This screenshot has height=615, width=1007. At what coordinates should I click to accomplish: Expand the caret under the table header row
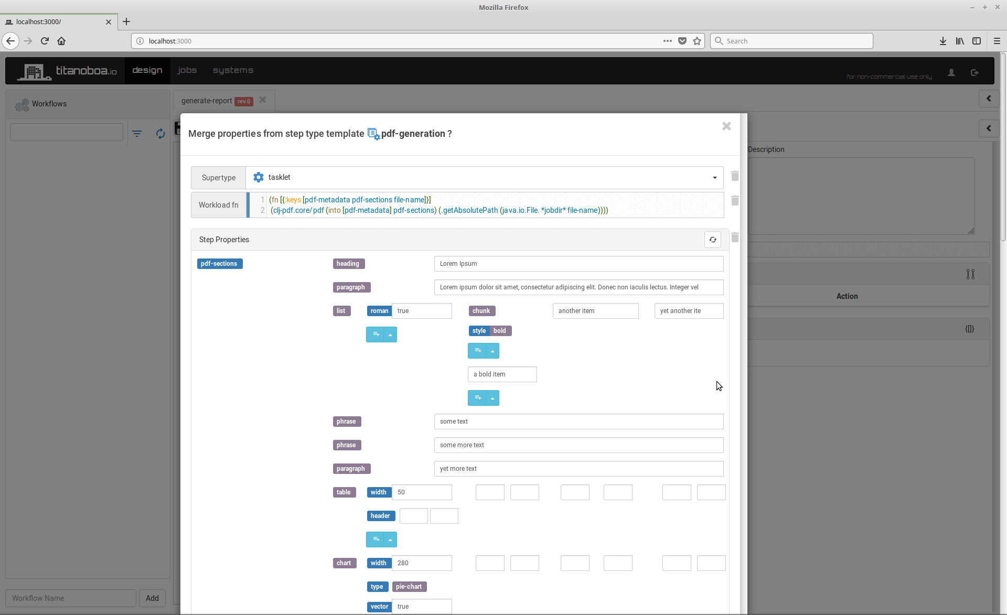pyautogui.click(x=390, y=540)
